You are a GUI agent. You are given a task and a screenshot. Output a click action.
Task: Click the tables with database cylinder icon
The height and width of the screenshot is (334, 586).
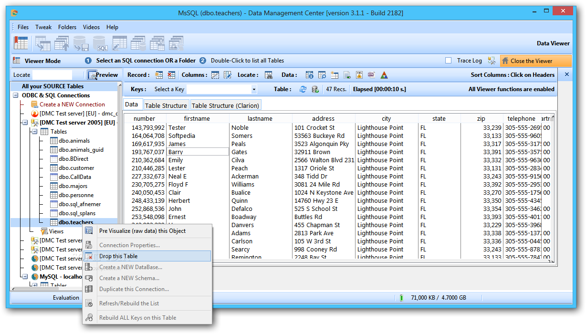click(138, 43)
